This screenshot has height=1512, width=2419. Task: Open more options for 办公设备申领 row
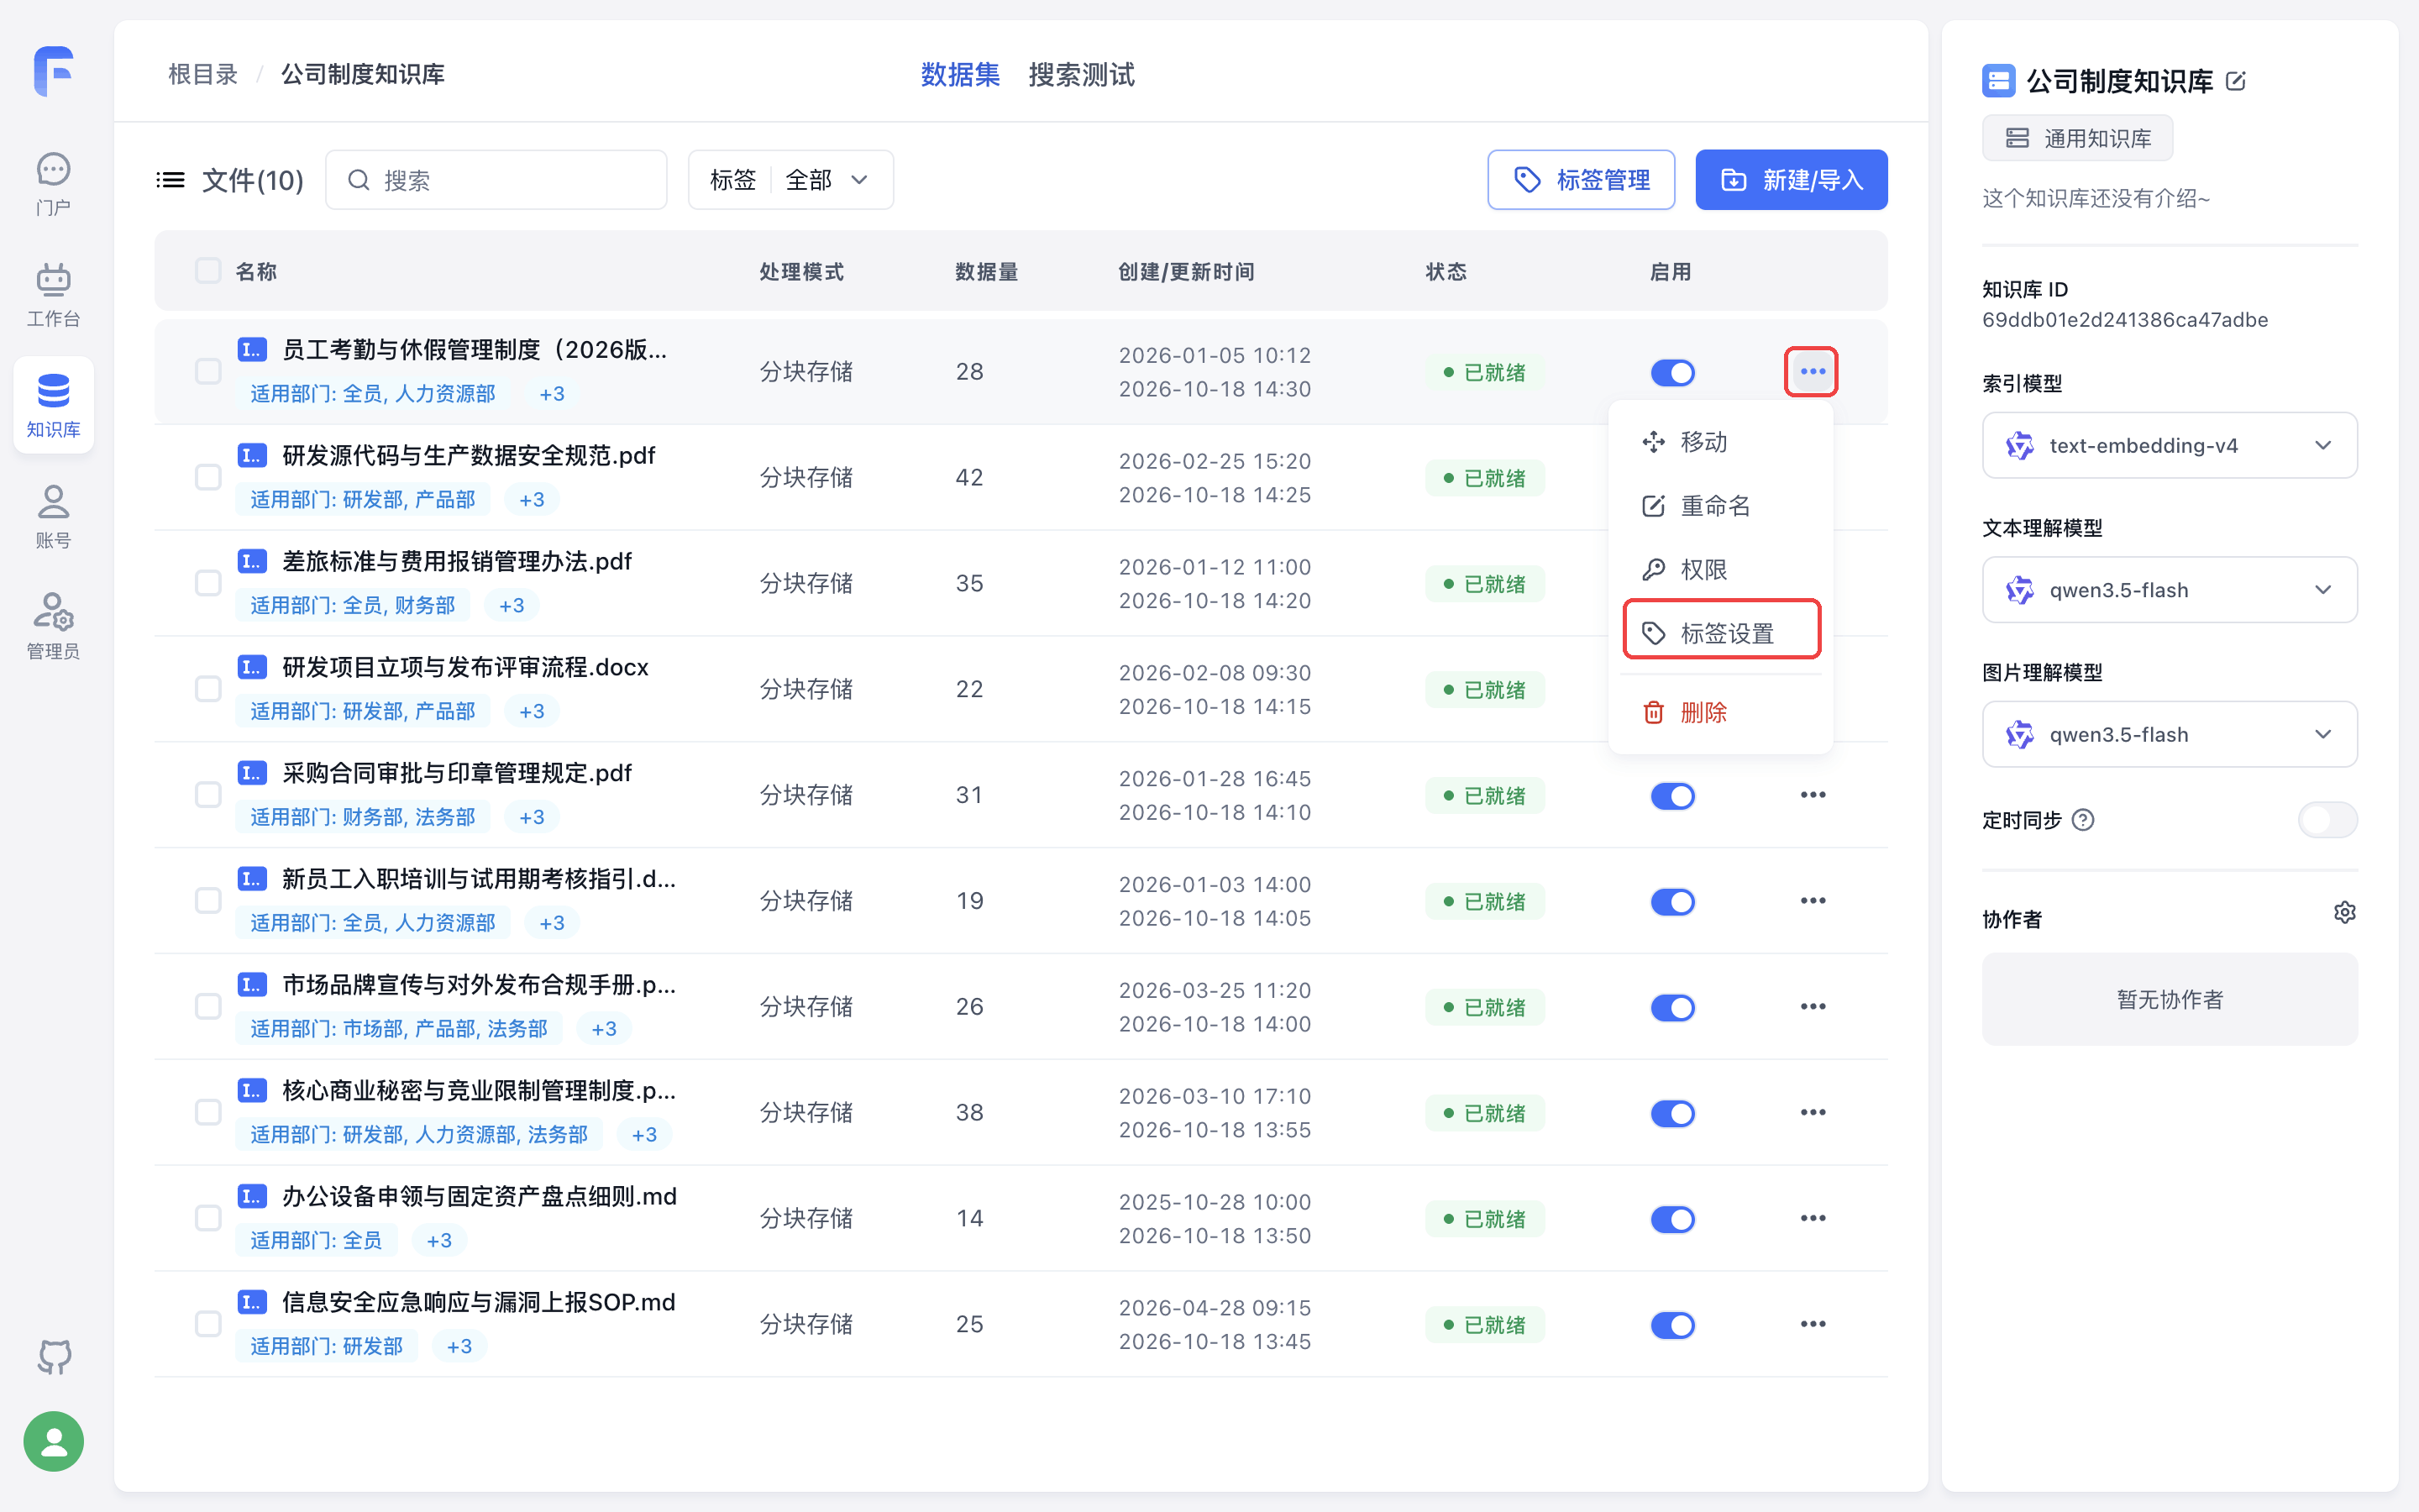click(x=1813, y=1218)
